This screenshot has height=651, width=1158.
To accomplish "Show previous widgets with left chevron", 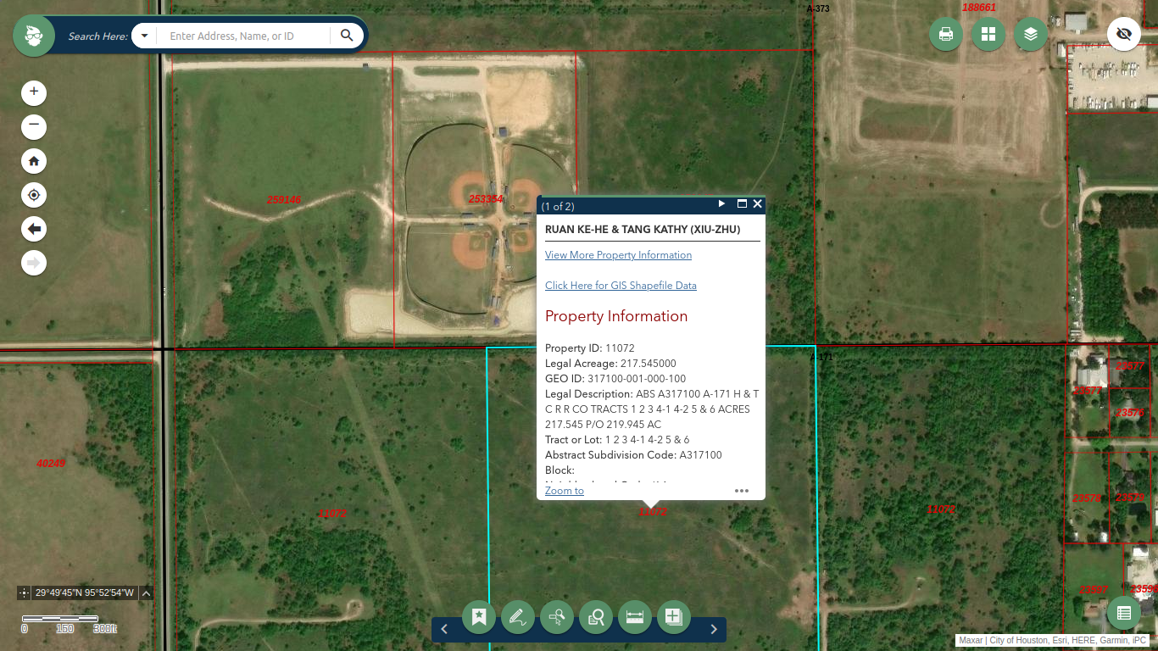I will tap(444, 629).
